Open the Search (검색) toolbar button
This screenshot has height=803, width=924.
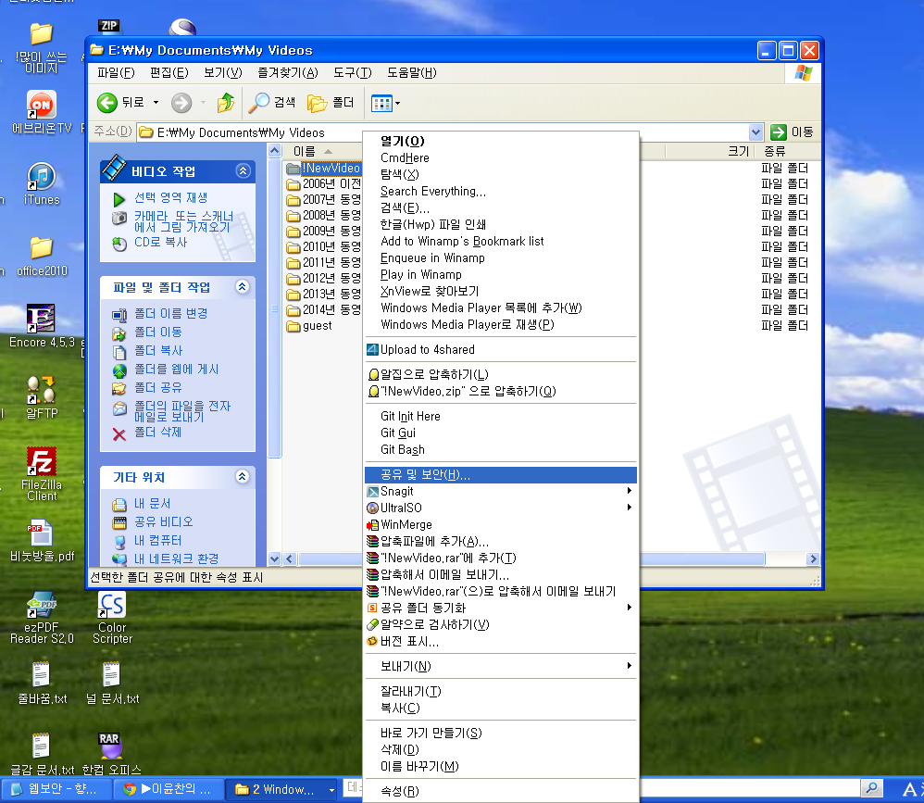272,103
